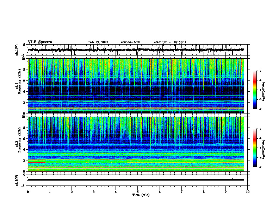Click the "6" kHz tick of ch.1 spectrogram
Image resolution: width=279 pixels, height=215 pixels.
pos(25,81)
